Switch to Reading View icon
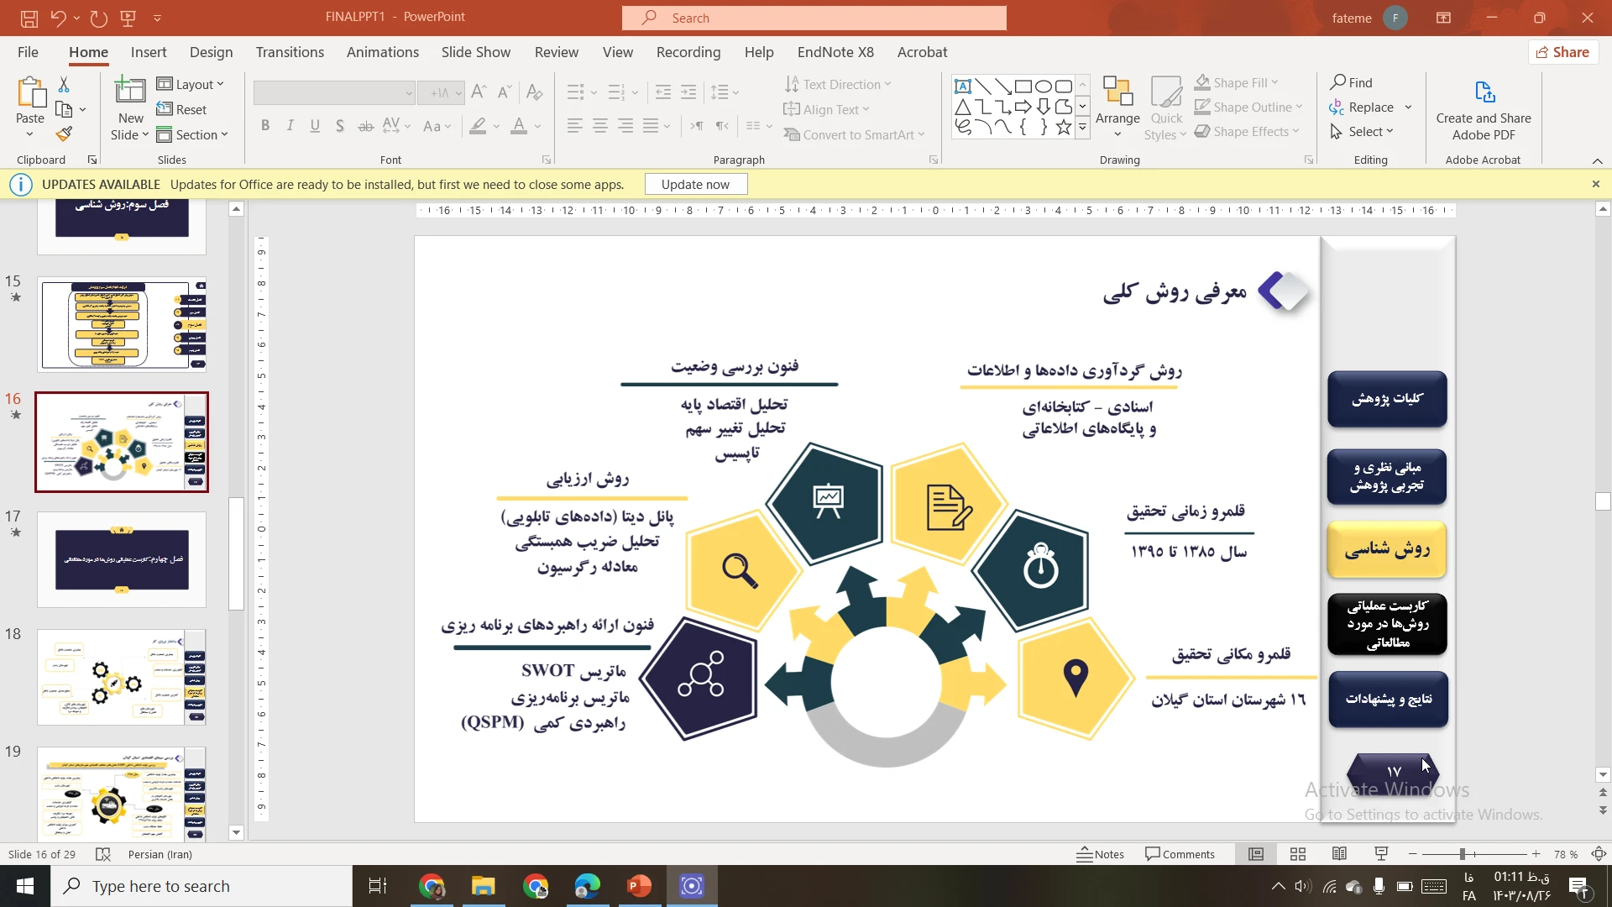Image resolution: width=1612 pixels, height=907 pixels. 1339,854
